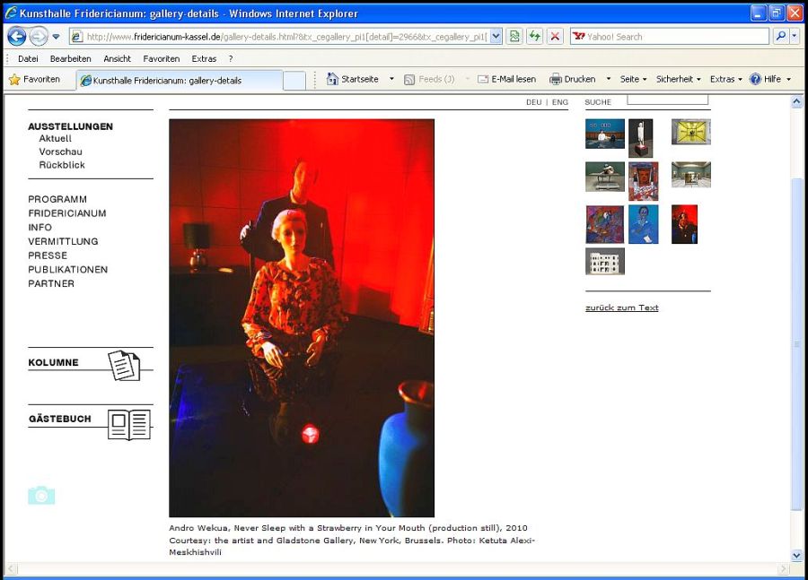808x580 pixels.
Task: Open the purple abstract painting thumbnail
Action: 605,224
